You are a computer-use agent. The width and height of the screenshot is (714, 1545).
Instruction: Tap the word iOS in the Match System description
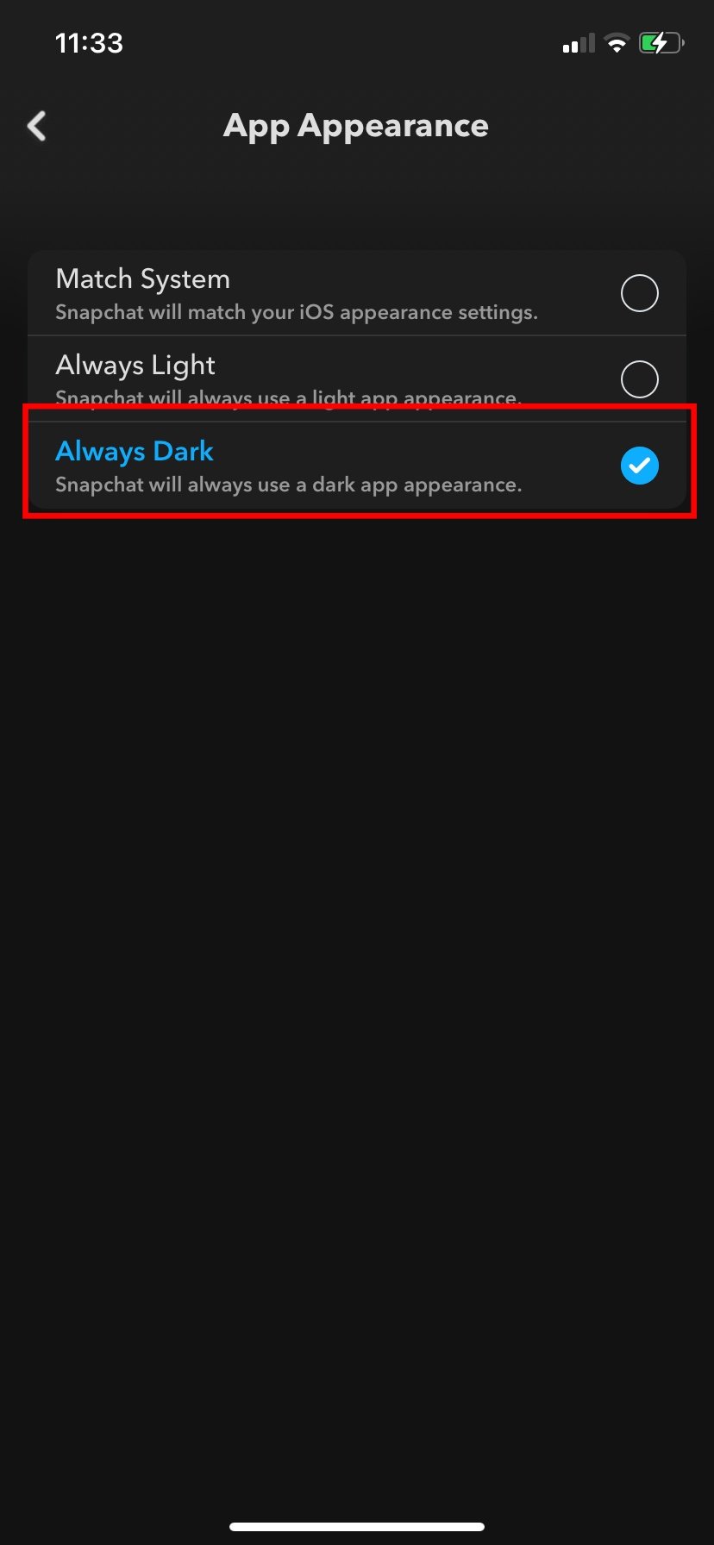tap(316, 312)
